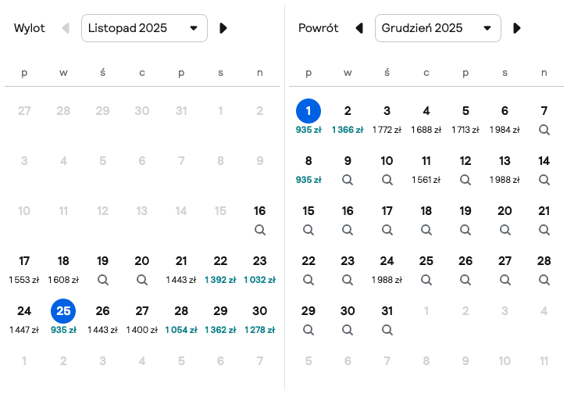567x394 pixels.
Task: Select the highlighted November 25 departure date
Action: [x=63, y=311]
